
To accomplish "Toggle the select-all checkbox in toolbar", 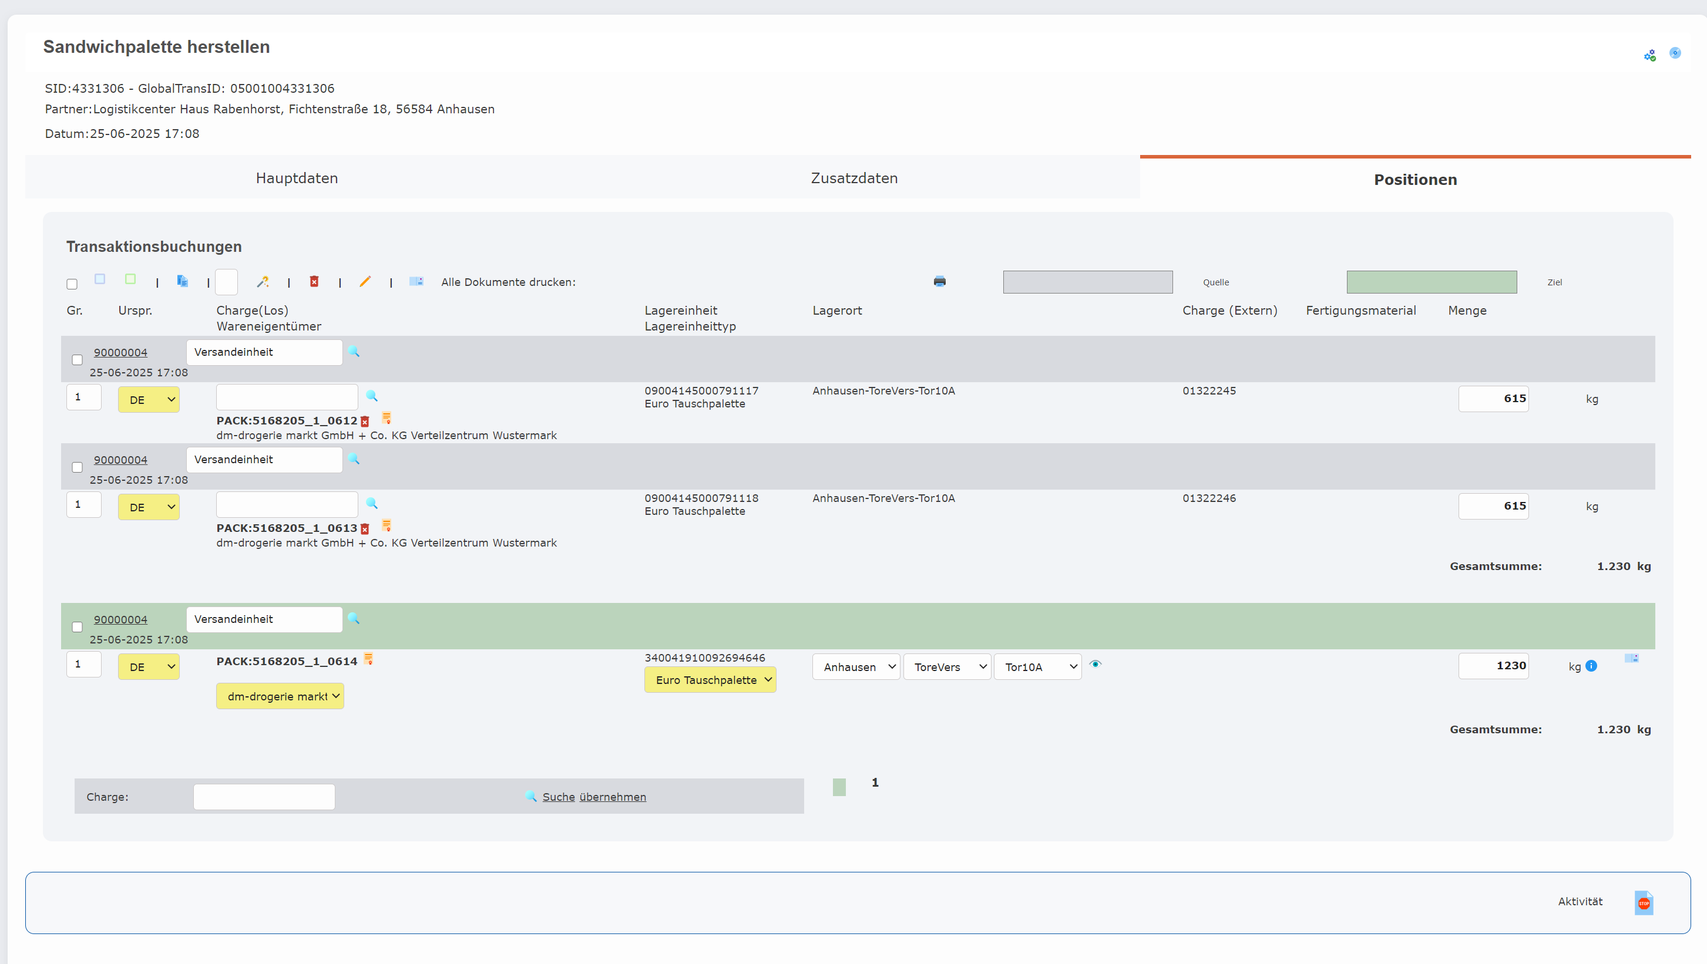I will pos(72,284).
